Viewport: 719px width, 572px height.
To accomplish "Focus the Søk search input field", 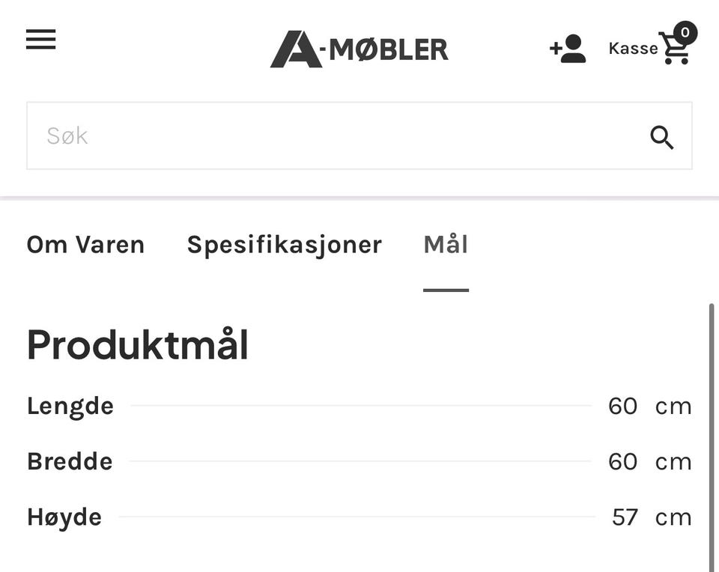I will [x=359, y=136].
